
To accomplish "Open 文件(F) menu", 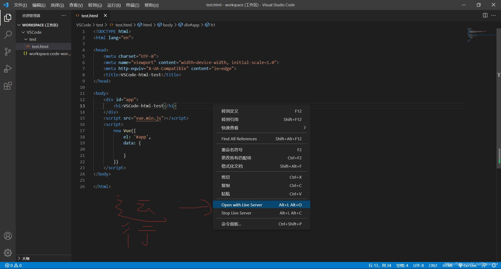I will 20,5.
